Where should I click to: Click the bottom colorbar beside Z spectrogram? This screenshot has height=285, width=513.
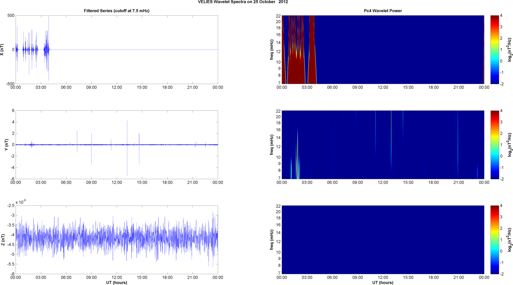coord(495,240)
